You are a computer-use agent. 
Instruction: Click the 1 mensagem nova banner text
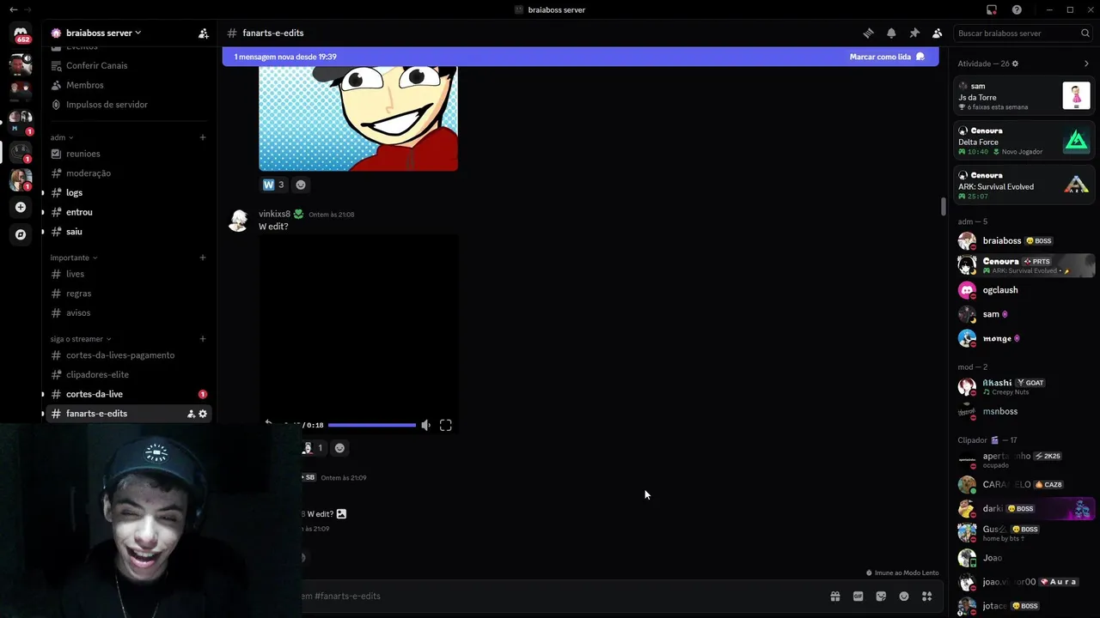click(x=285, y=57)
